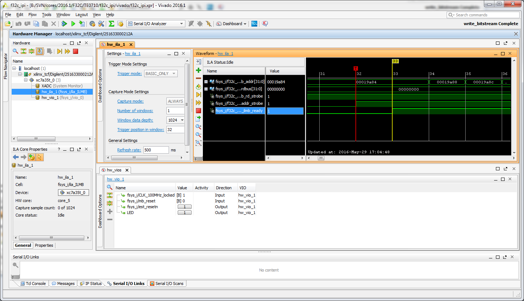
Task: Toggle the LED output value button
Action: [x=185, y=213]
